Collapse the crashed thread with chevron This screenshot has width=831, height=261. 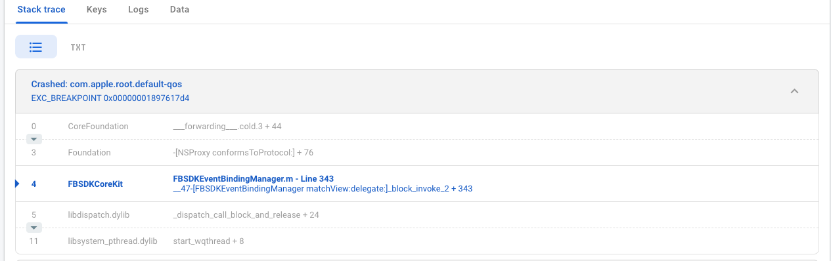[x=794, y=91]
